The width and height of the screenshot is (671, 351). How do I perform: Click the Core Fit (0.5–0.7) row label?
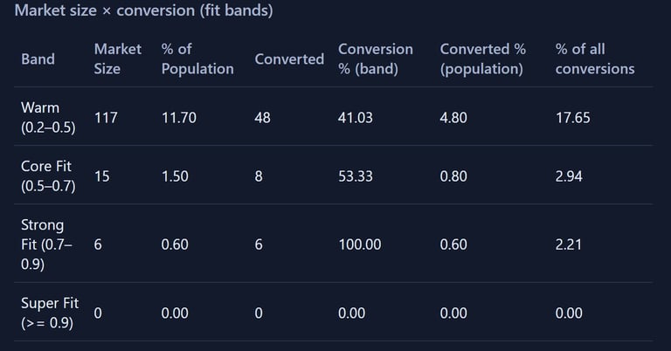[x=47, y=175]
